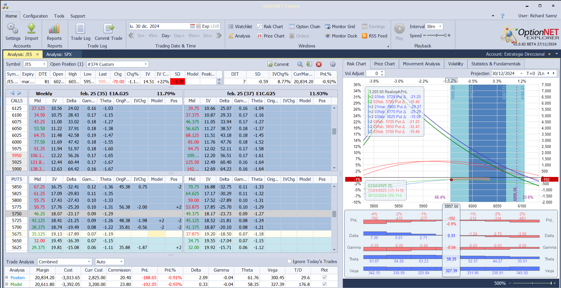This screenshot has height=288, width=561.
Task: Open Risk Chart from Windows group
Action: pyautogui.click(x=270, y=27)
